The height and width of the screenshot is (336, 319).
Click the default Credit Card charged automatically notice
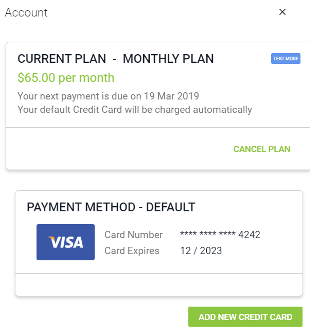pyautogui.click(x=135, y=109)
